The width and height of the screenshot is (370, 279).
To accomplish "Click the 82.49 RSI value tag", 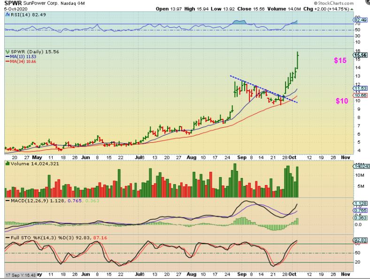I will 361,20.
